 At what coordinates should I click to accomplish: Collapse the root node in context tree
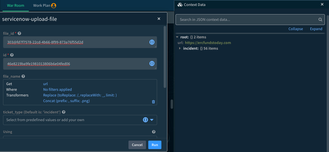coord(177,37)
